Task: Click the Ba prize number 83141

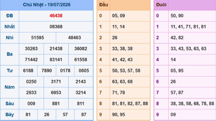Action: 56,60
